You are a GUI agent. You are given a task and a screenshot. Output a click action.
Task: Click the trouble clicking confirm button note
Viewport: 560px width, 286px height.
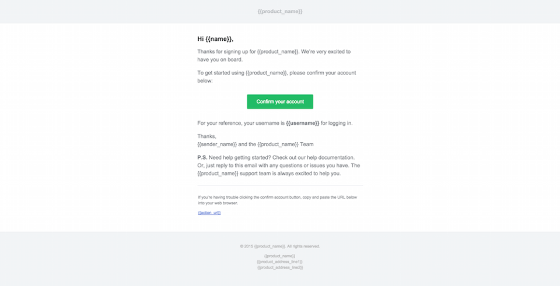click(x=277, y=200)
